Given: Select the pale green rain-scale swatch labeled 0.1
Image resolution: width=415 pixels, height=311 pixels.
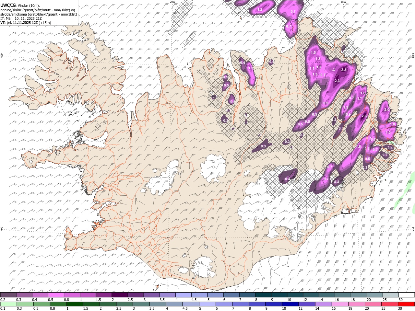Looking at the screenshot, I should pyautogui.click(x=8, y=304).
